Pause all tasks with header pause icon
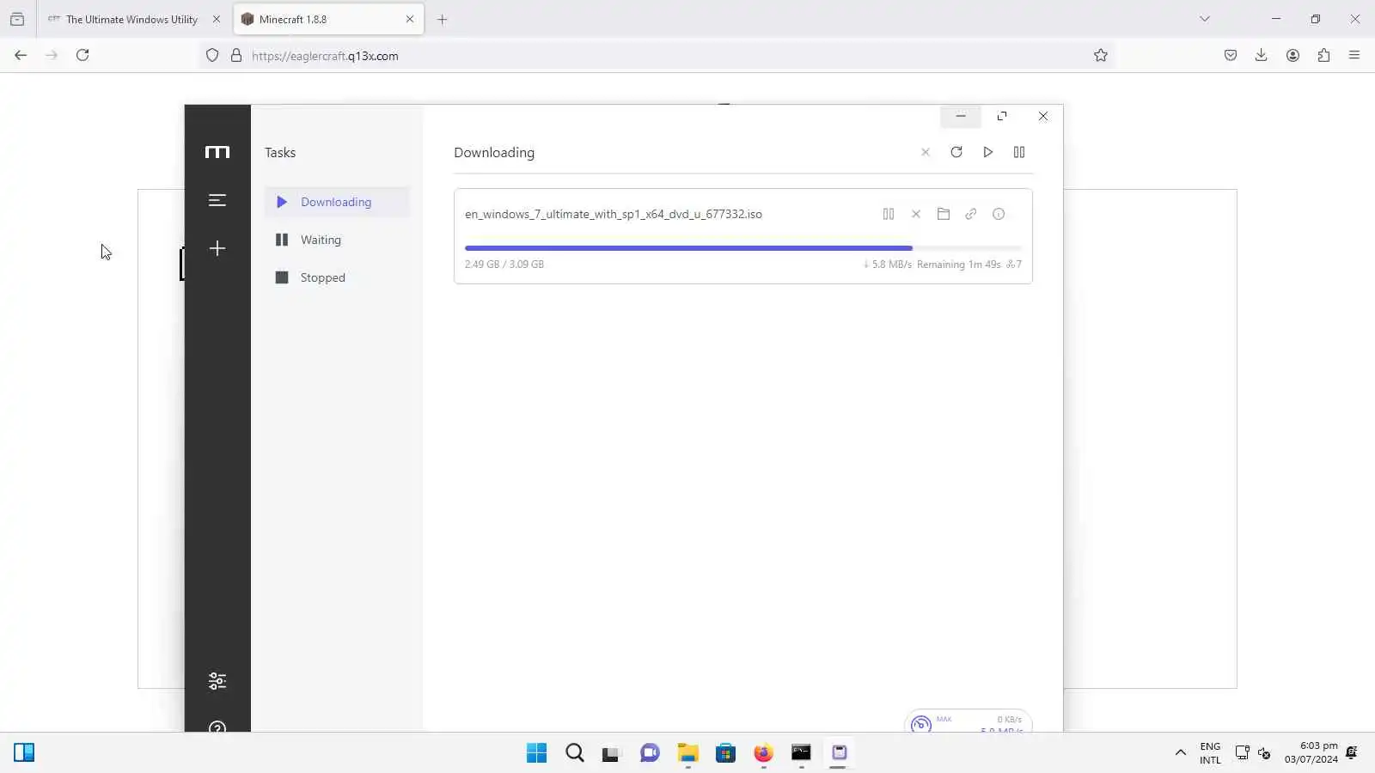Screen dimensions: 1375x773 coord(1019,152)
